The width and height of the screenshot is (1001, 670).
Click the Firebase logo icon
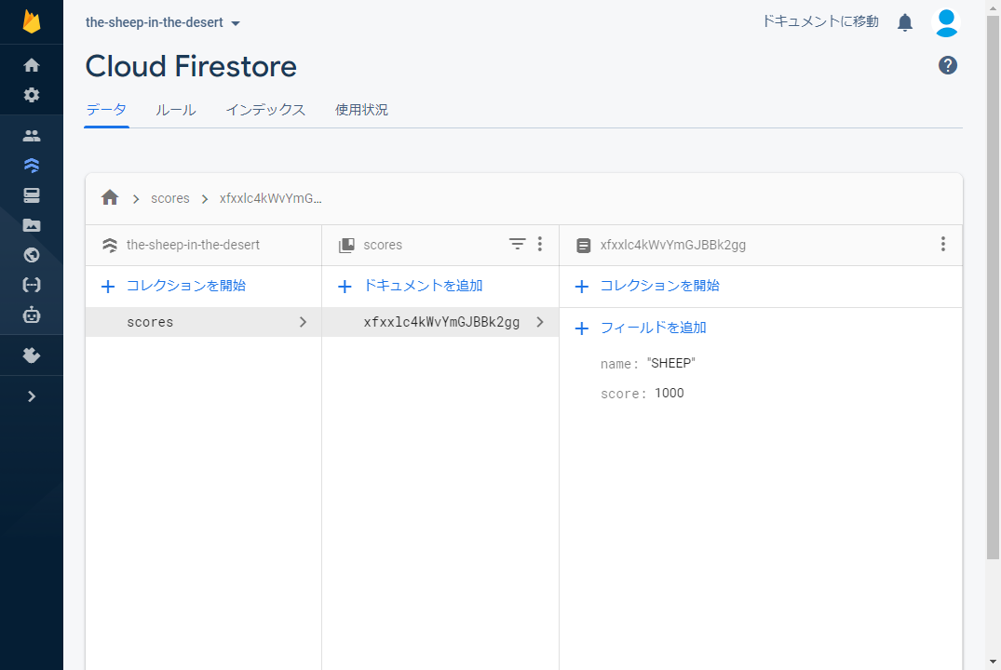[32, 21]
